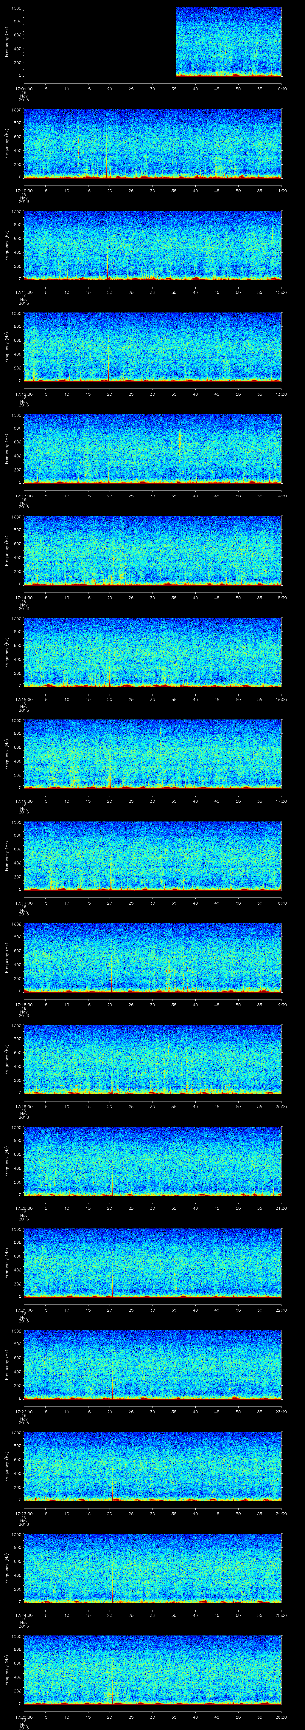This screenshot has height=1730, width=305.
Task: Click the 17:17:00 start time label
Action: click(x=24, y=903)
